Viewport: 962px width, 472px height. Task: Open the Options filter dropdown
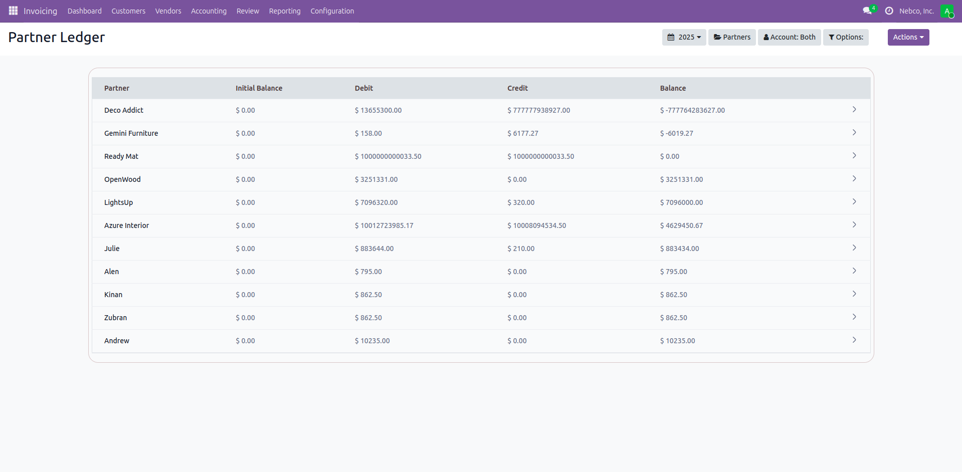[x=846, y=37]
